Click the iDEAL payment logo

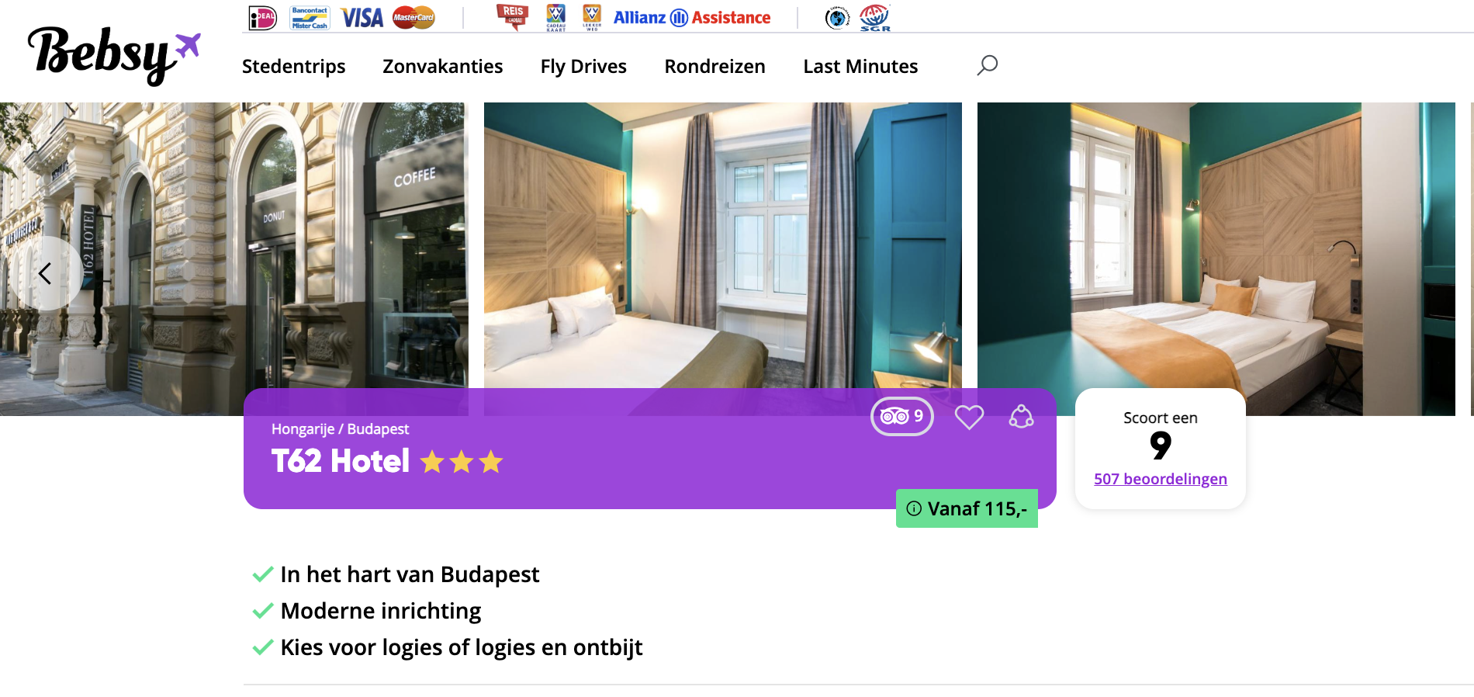coord(262,17)
